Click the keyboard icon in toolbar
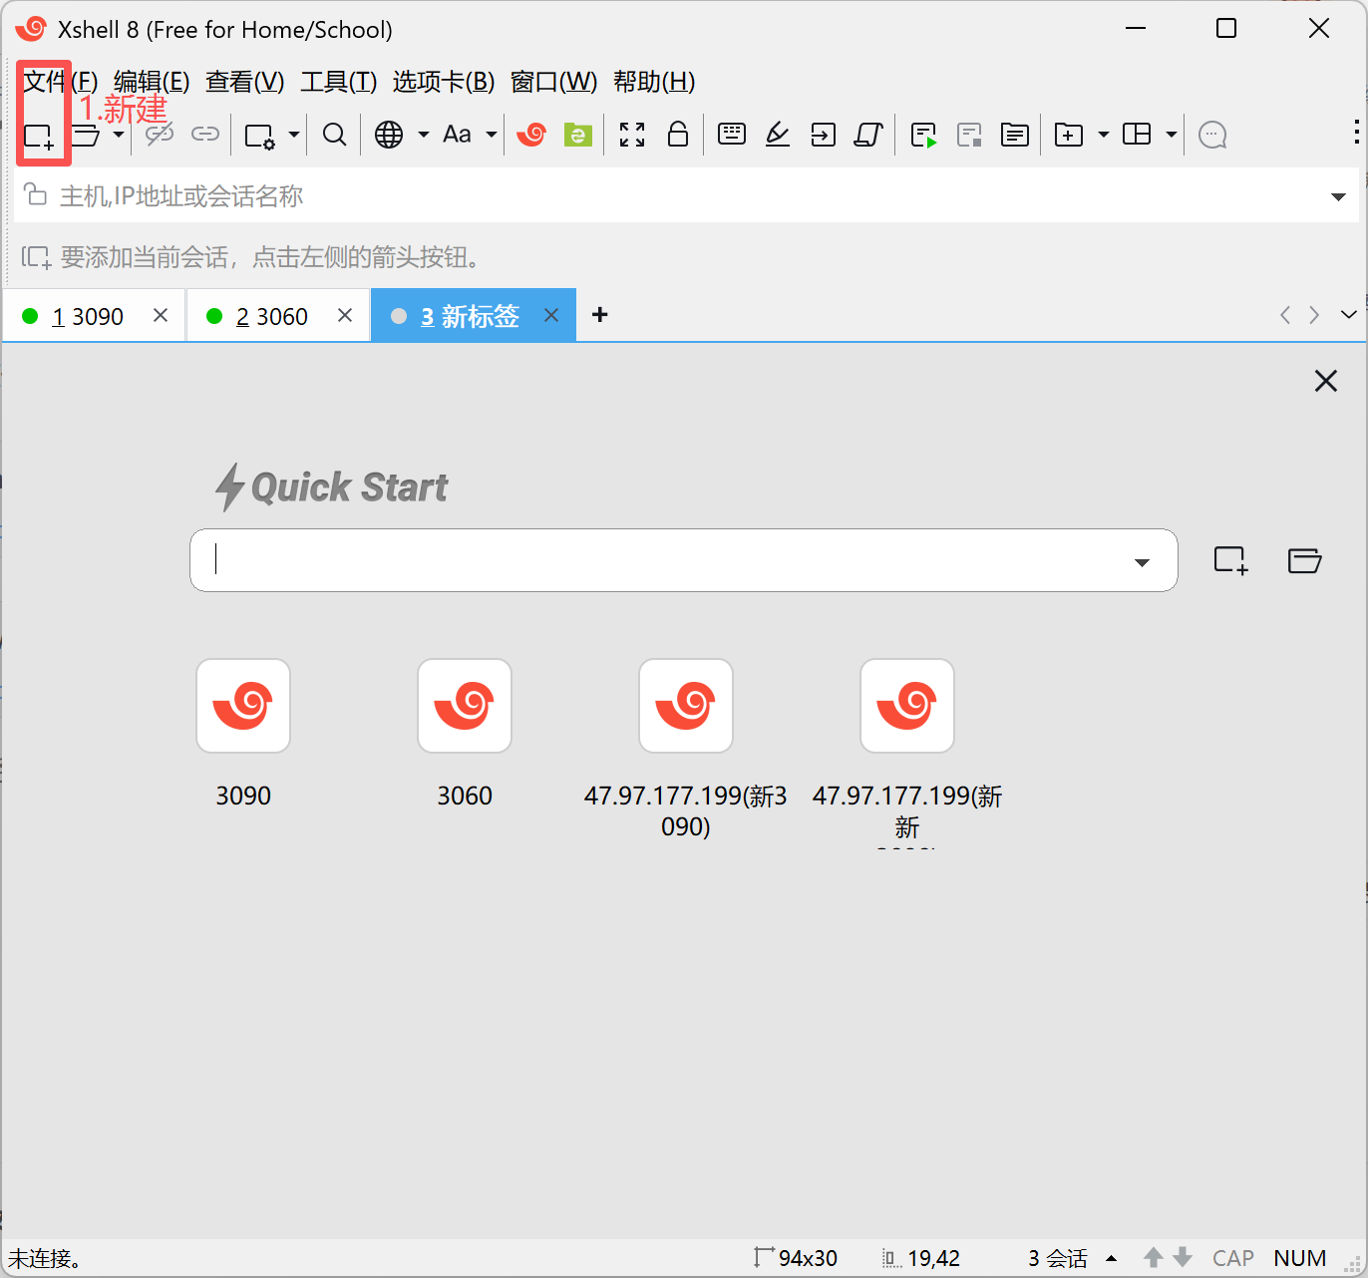The image size is (1368, 1278). pos(732,135)
